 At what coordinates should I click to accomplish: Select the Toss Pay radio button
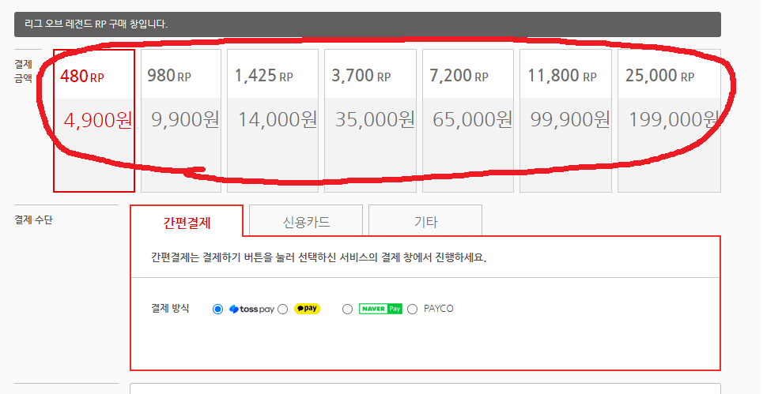217,310
